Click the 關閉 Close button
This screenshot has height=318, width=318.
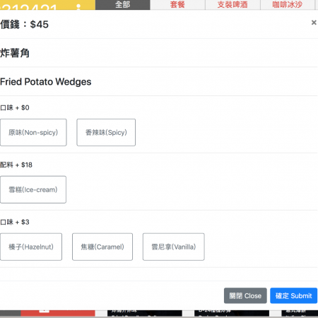(245, 295)
